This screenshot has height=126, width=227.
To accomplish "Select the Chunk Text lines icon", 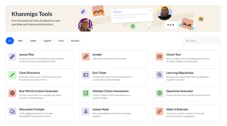I will (159, 57).
